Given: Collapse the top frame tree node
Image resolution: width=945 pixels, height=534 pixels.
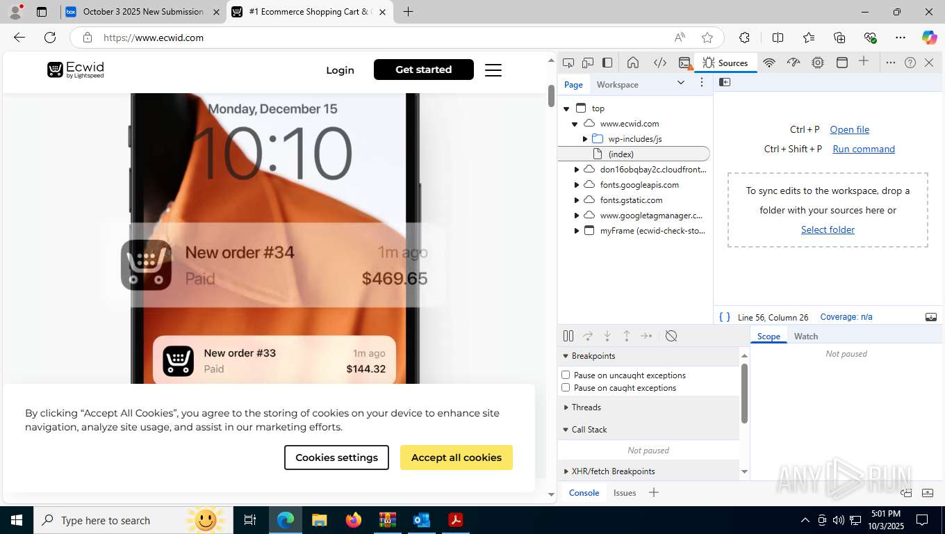Looking at the screenshot, I should click(567, 108).
